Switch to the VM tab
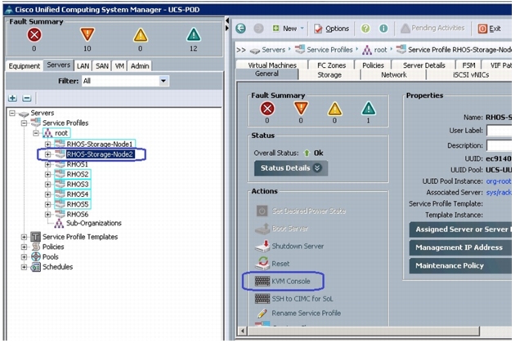This screenshot has height=352, width=515. click(x=119, y=66)
